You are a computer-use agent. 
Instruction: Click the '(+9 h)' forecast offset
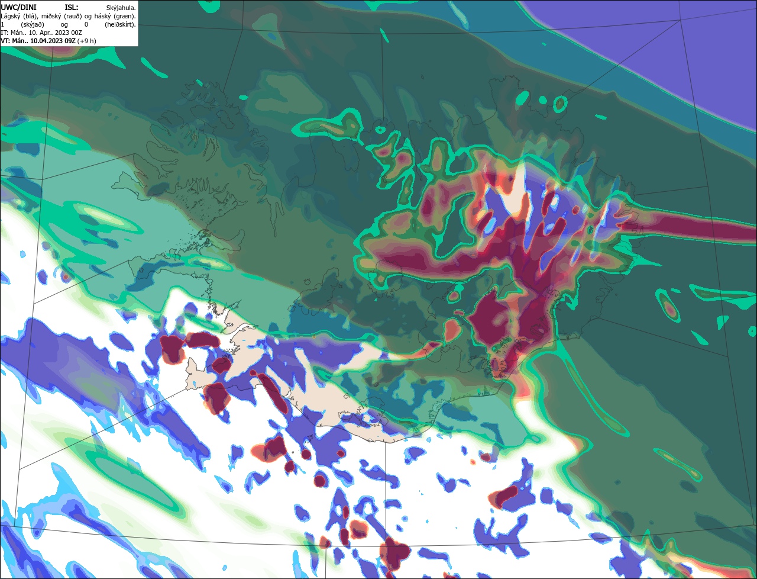pos(86,41)
